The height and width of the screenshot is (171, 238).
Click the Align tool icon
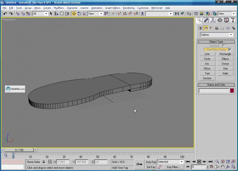tap(182, 14)
